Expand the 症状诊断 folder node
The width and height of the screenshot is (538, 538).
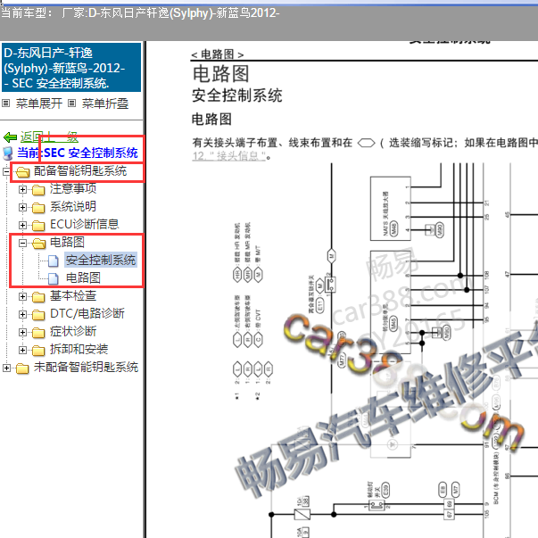(x=22, y=332)
